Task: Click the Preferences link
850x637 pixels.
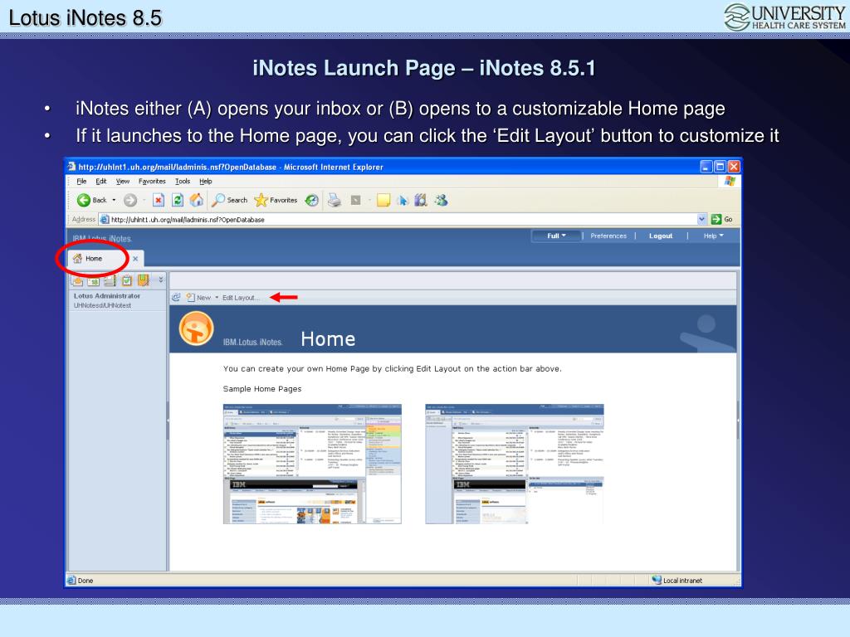Action: (608, 236)
